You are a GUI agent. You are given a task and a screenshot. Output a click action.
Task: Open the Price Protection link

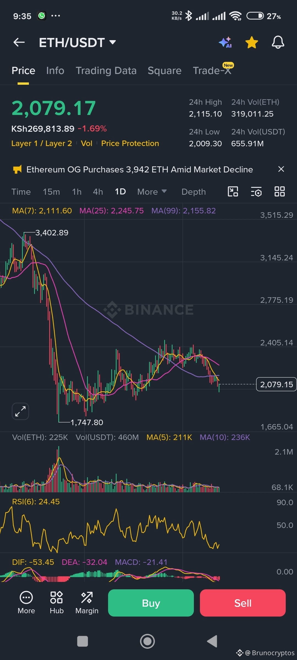click(x=130, y=143)
